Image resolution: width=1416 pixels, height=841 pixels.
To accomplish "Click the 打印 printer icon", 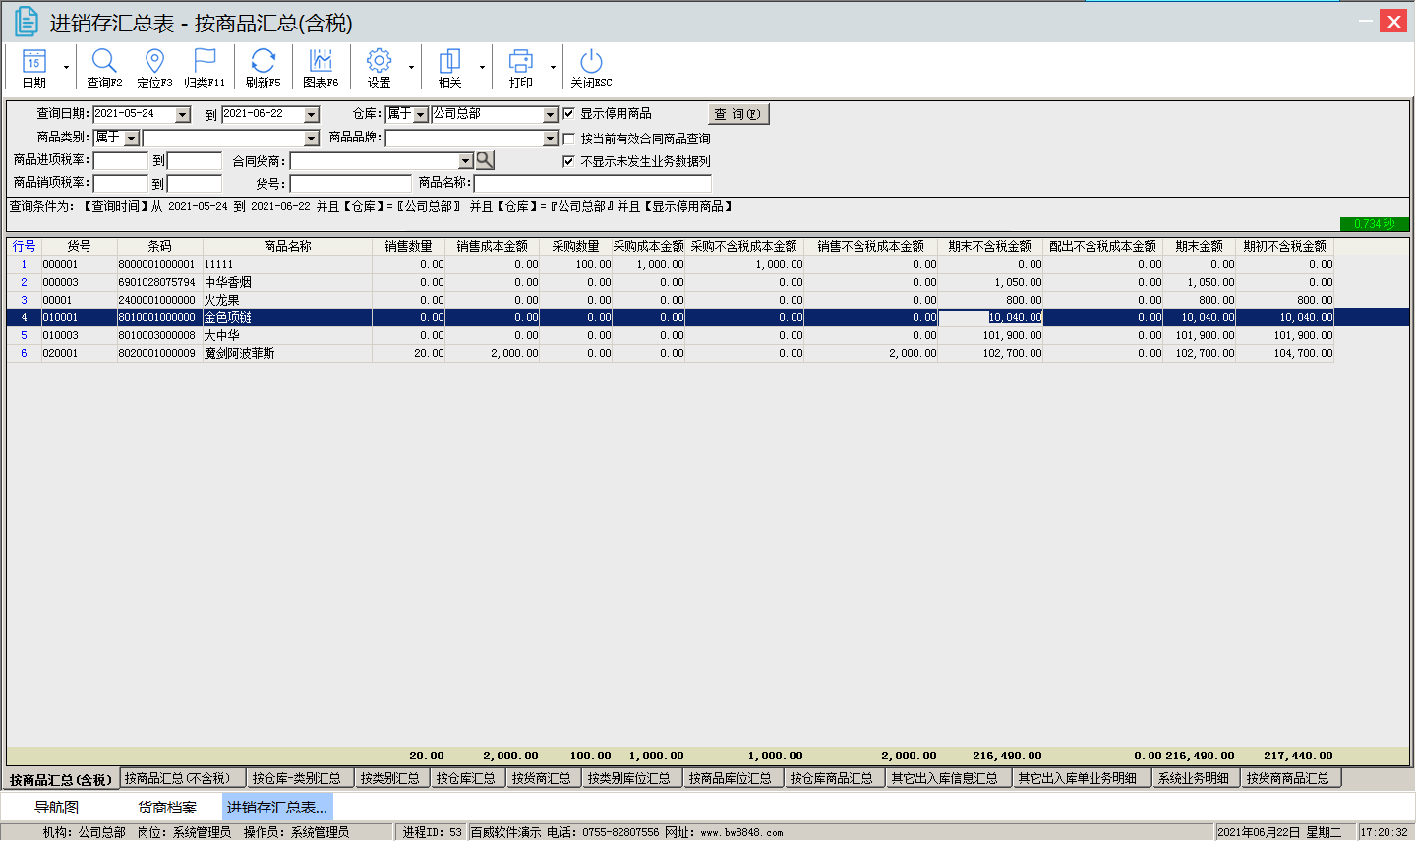I will point(520,62).
